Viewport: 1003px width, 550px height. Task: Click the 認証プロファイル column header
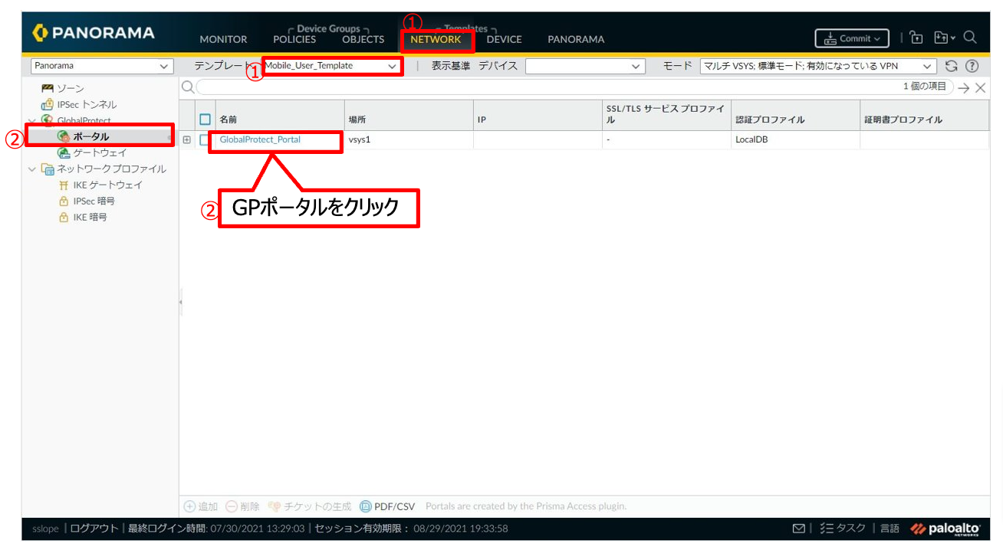click(770, 119)
